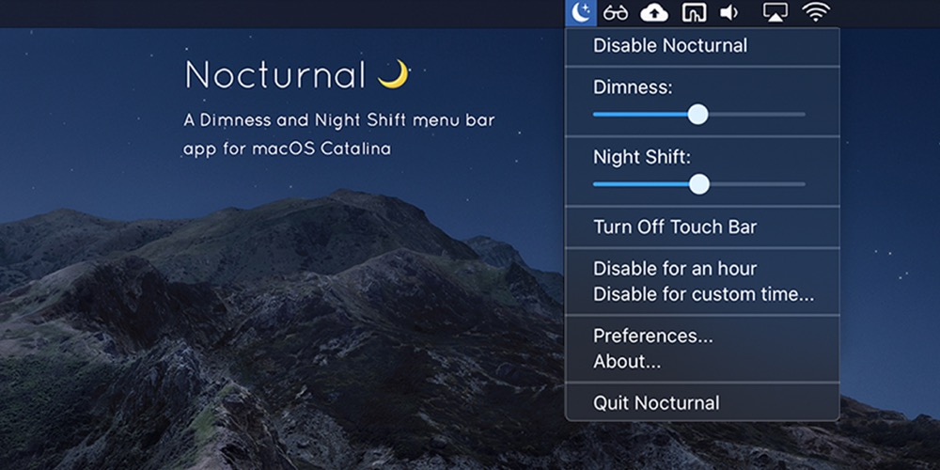Select Disable Nocturnal from the menu
This screenshot has height=470, width=940.
pos(669,45)
